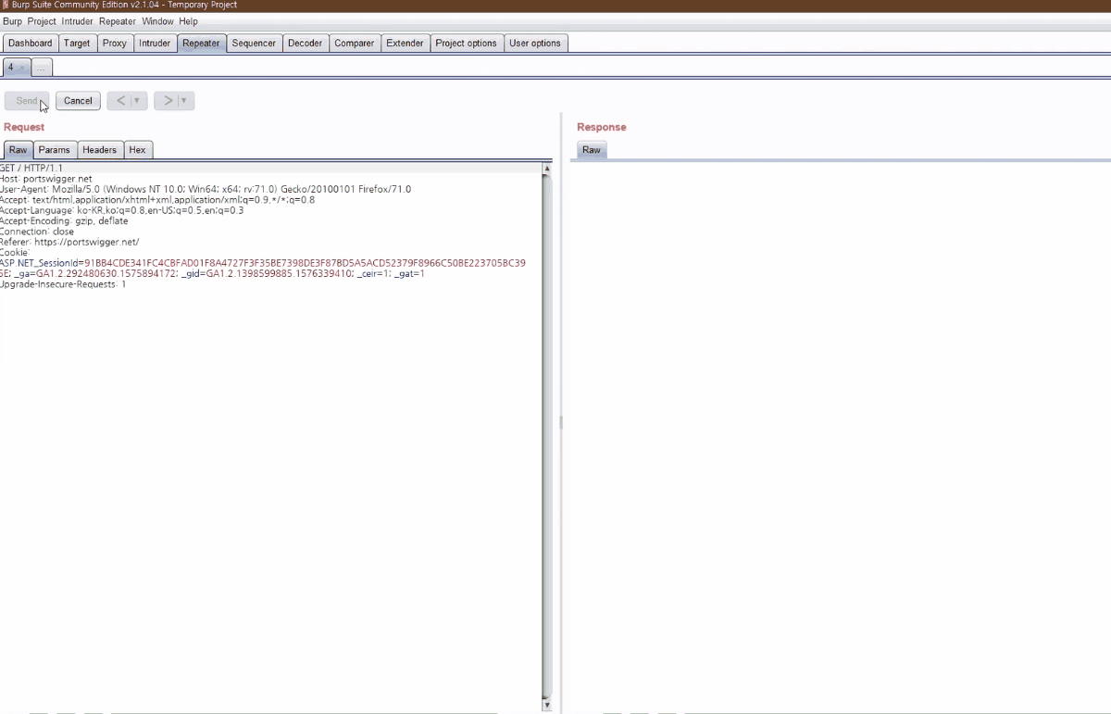This screenshot has height=714, width=1111.
Task: Click the 'Host: portswigger.net' header line
Action: click(x=46, y=179)
